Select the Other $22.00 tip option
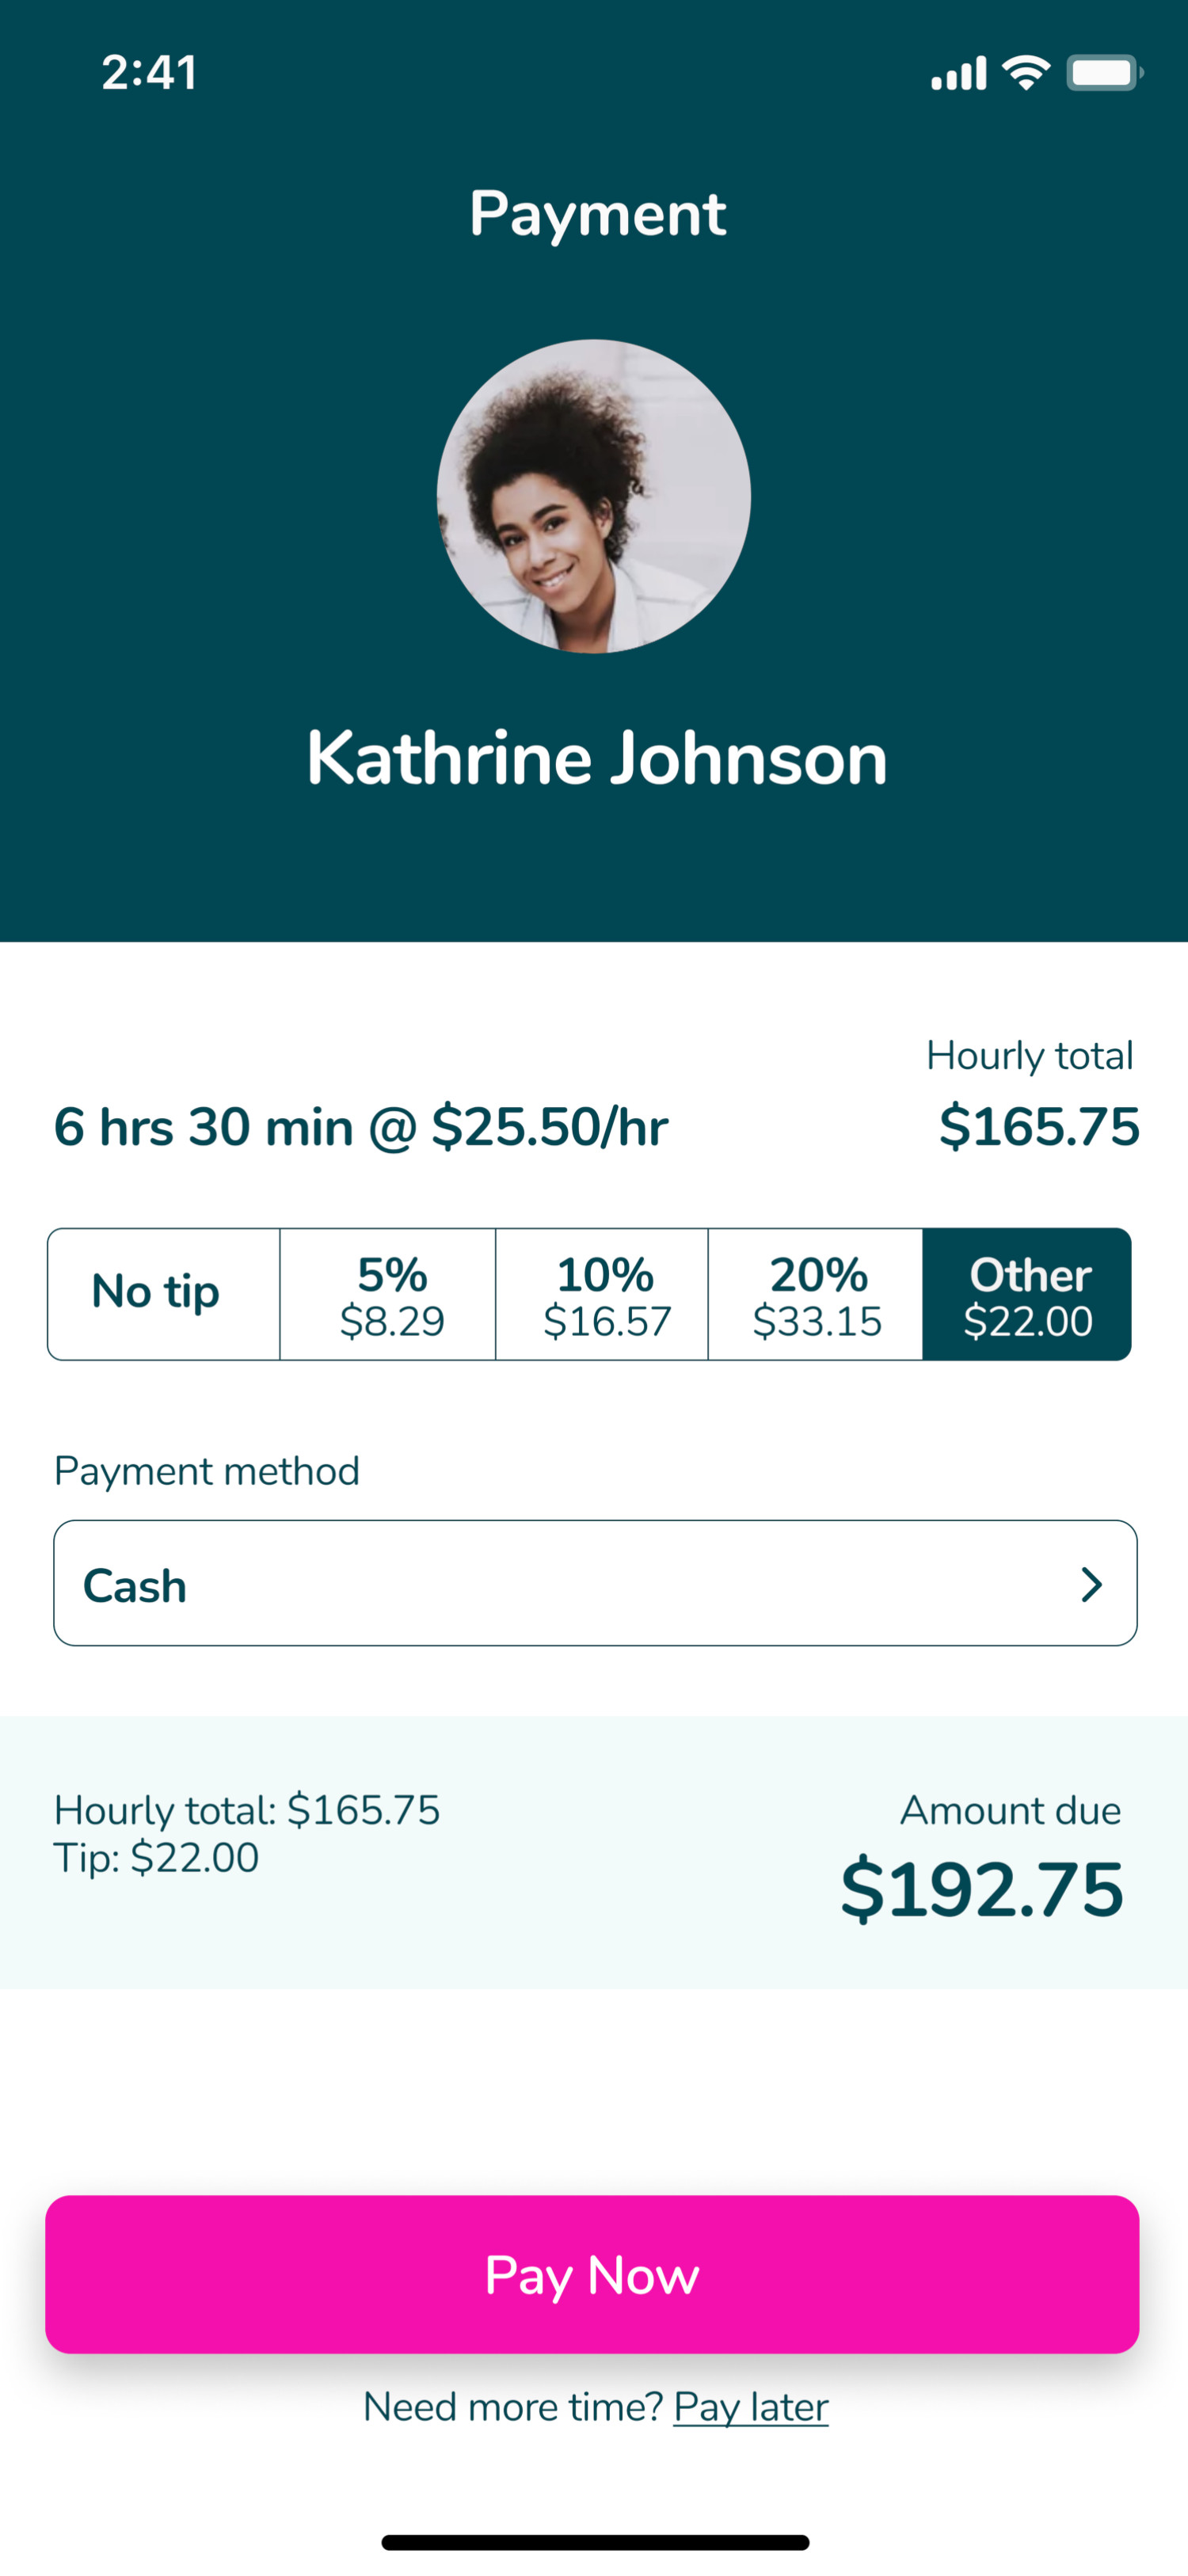 [1027, 1293]
